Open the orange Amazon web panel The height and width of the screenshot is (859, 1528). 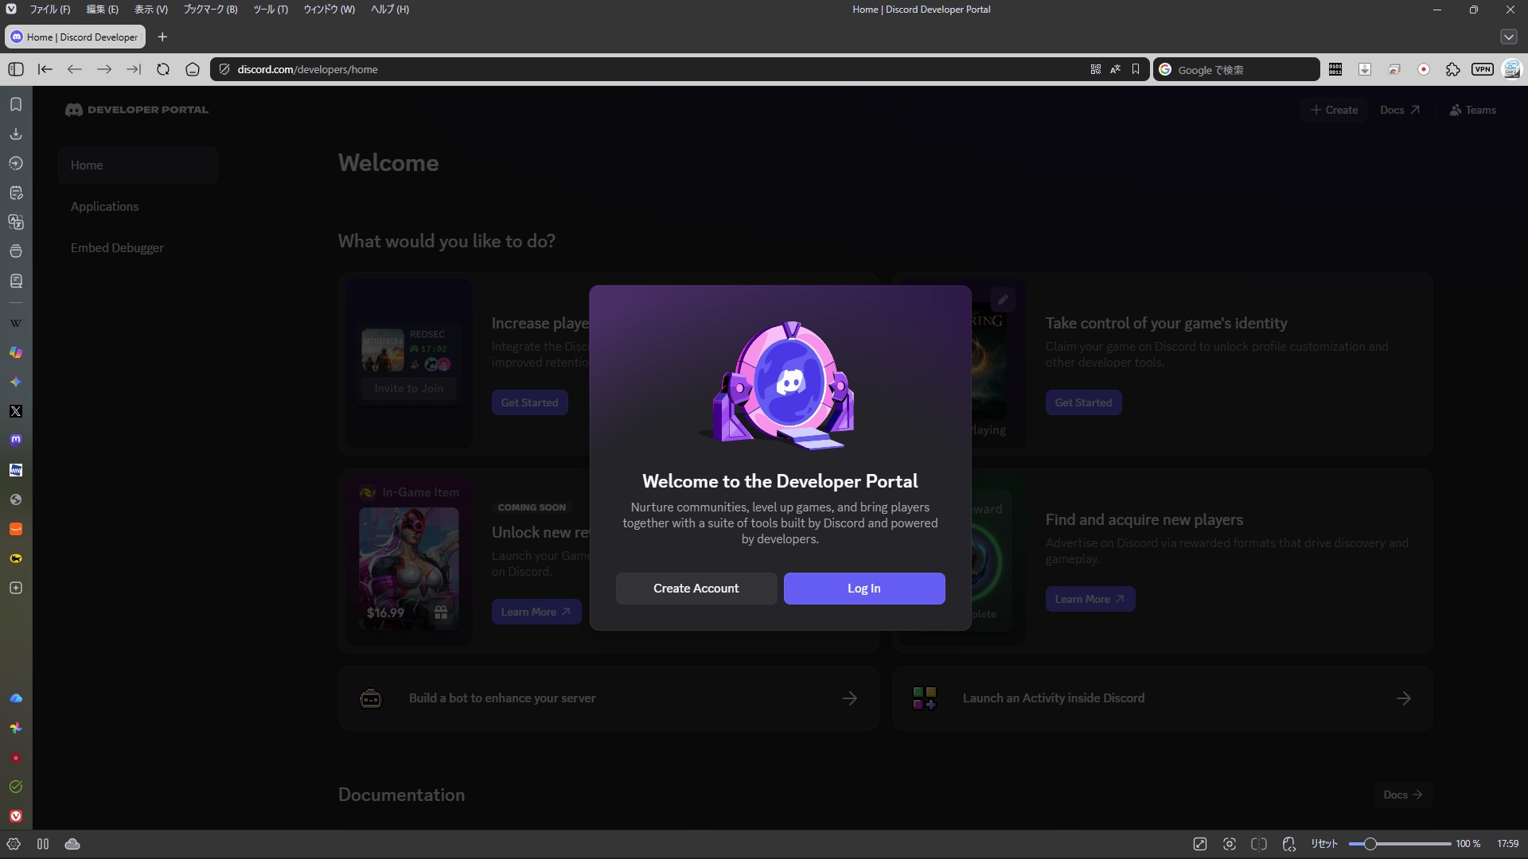tap(16, 529)
